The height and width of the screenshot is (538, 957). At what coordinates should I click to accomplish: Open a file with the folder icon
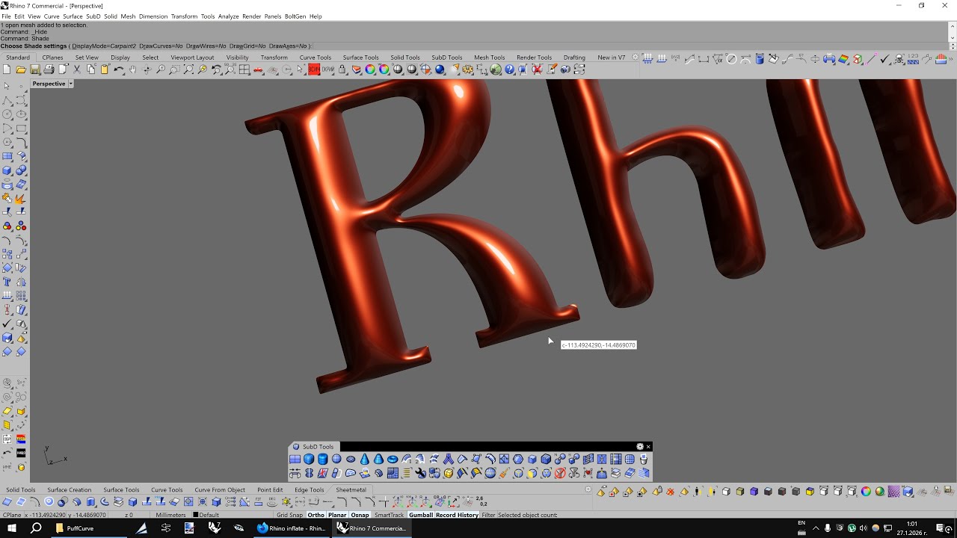point(20,69)
